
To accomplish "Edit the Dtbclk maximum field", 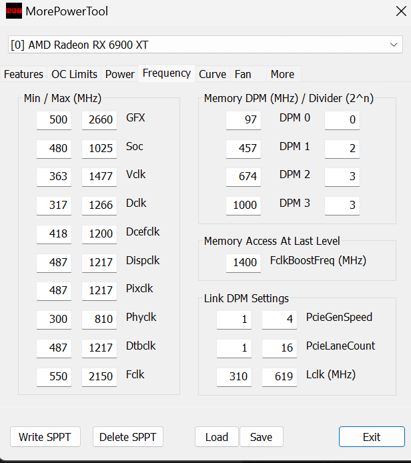I will pyautogui.click(x=99, y=348).
